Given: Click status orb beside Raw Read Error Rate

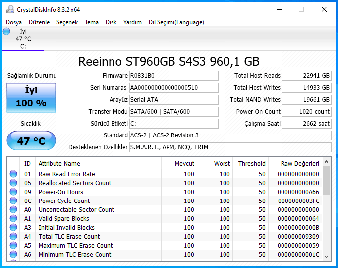Looking at the screenshot, I should point(13,174).
